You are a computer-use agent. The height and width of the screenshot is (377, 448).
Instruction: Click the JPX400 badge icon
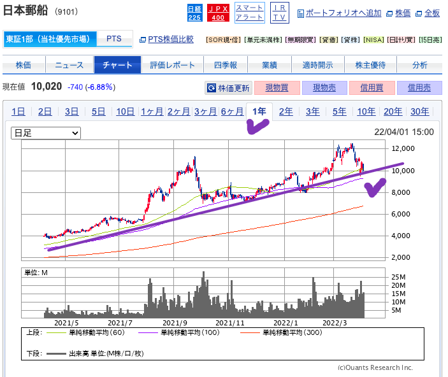(x=218, y=13)
